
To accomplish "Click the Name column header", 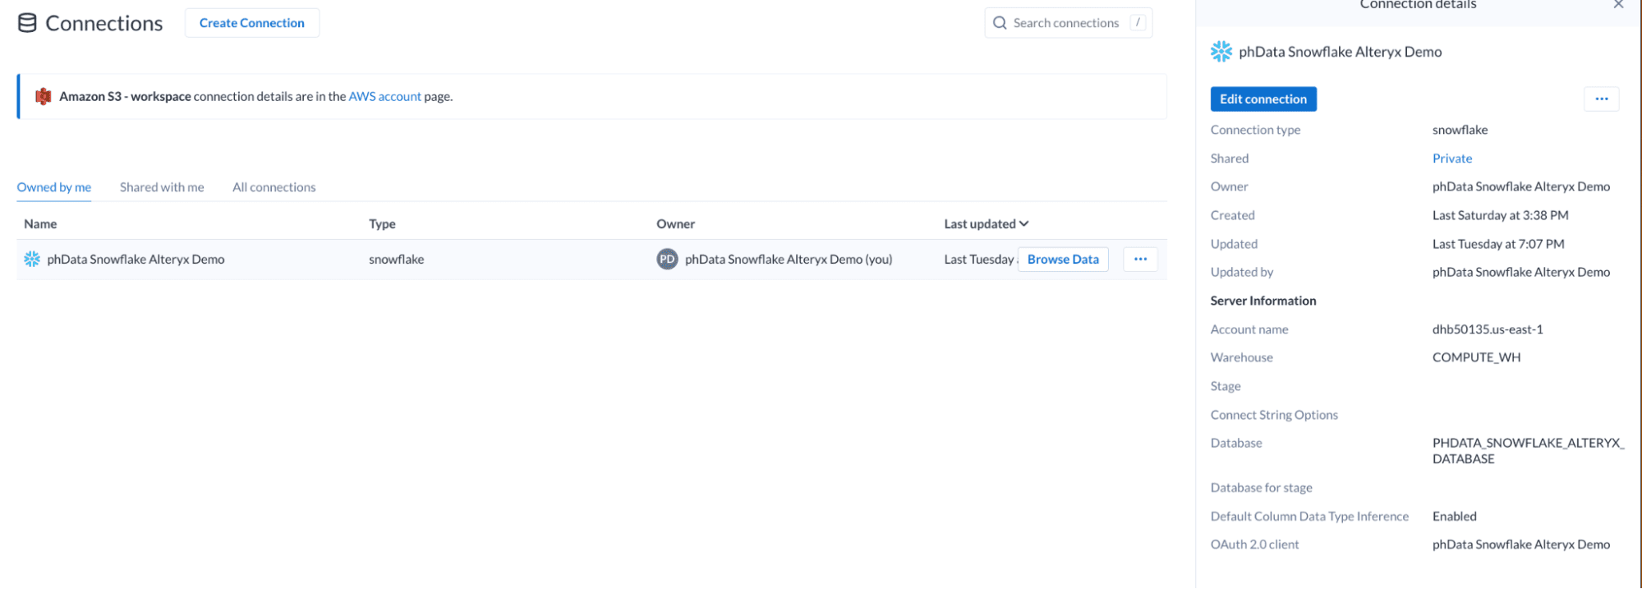I will pos(40,224).
